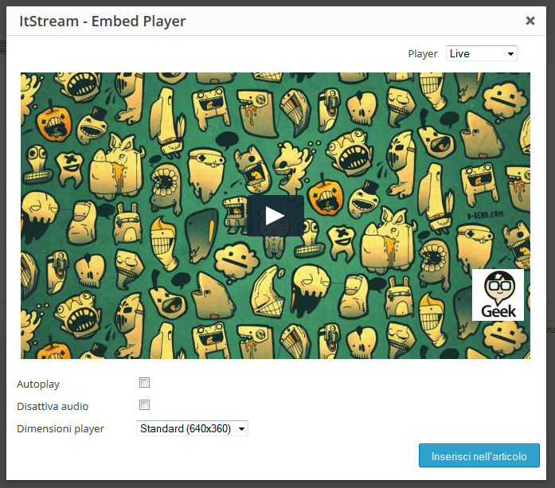Click the Geek logo watermark on the video
The image size is (555, 488).
pos(498,295)
